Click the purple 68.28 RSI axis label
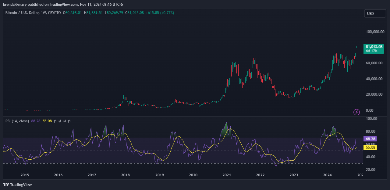Screen dimensions: 390x190 click(x=370, y=139)
